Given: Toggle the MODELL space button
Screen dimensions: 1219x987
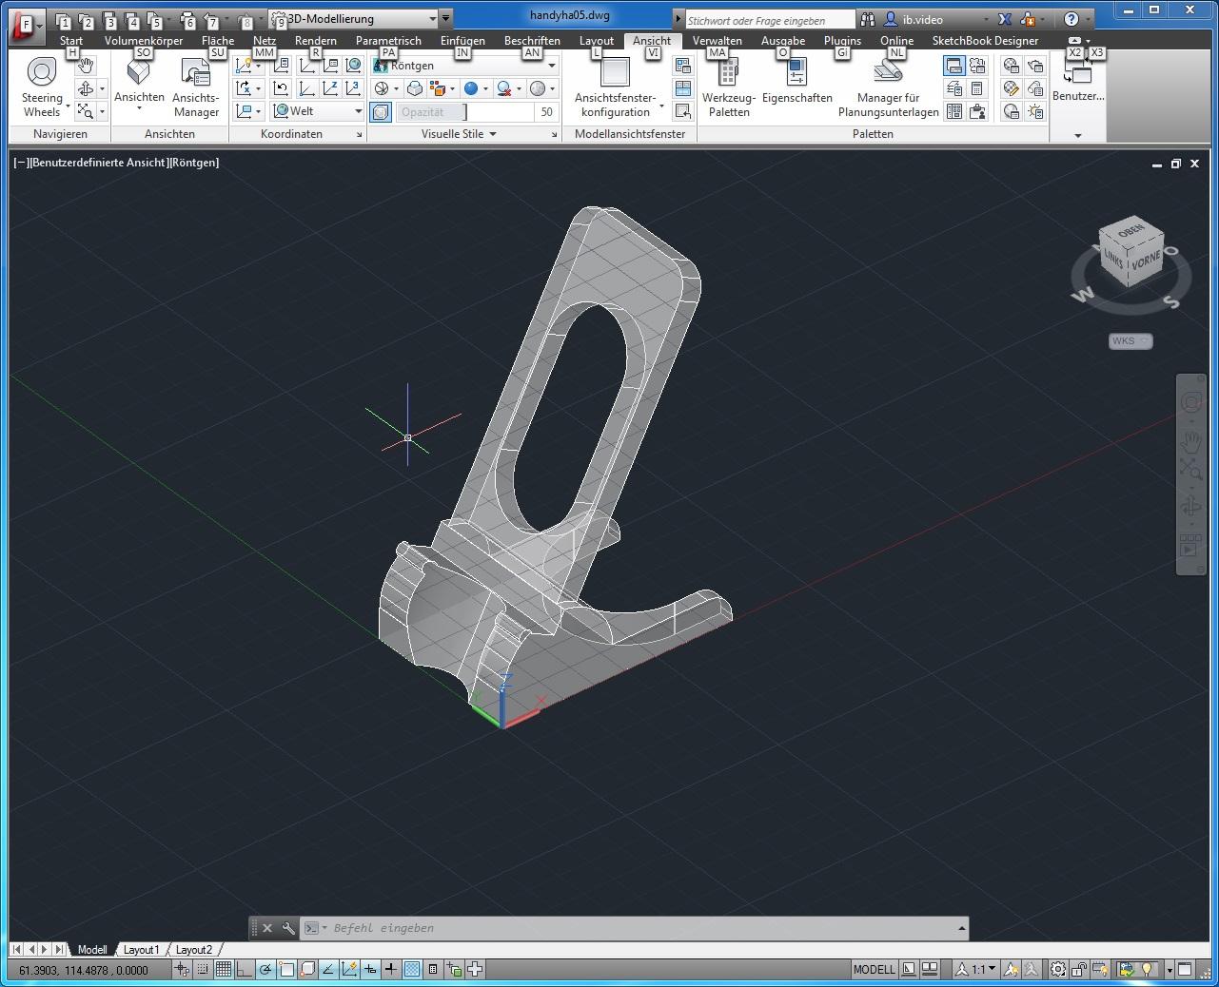Looking at the screenshot, I should click(874, 969).
